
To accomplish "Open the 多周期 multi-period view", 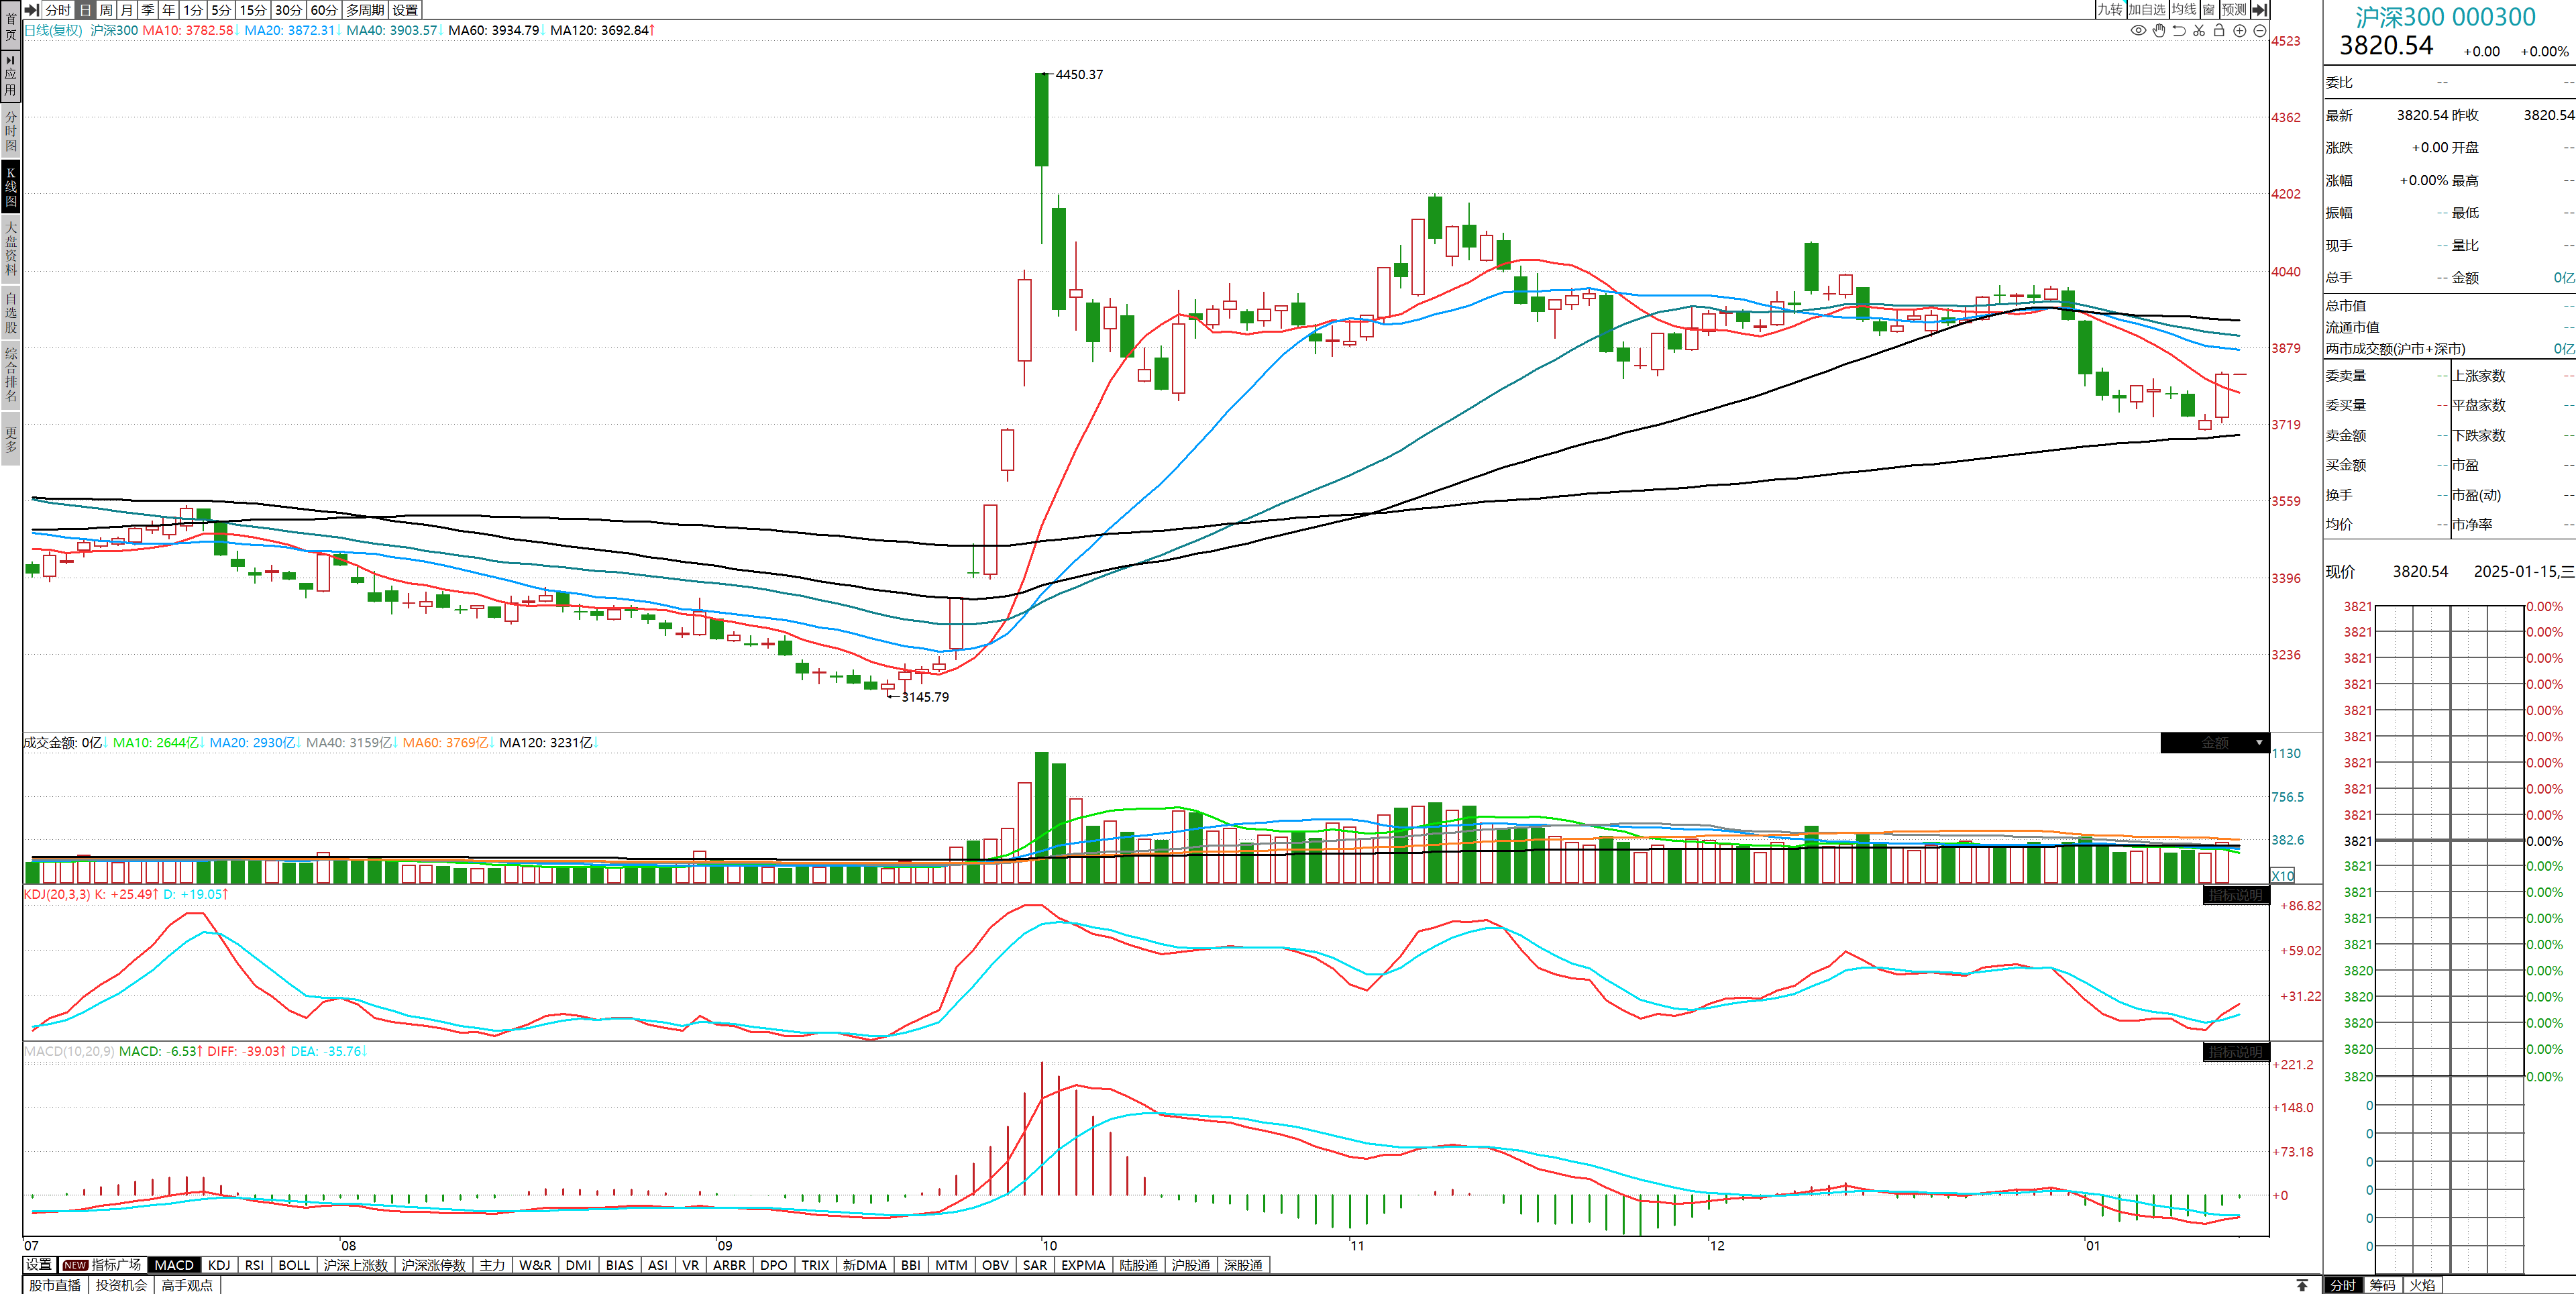I will click(x=365, y=9).
